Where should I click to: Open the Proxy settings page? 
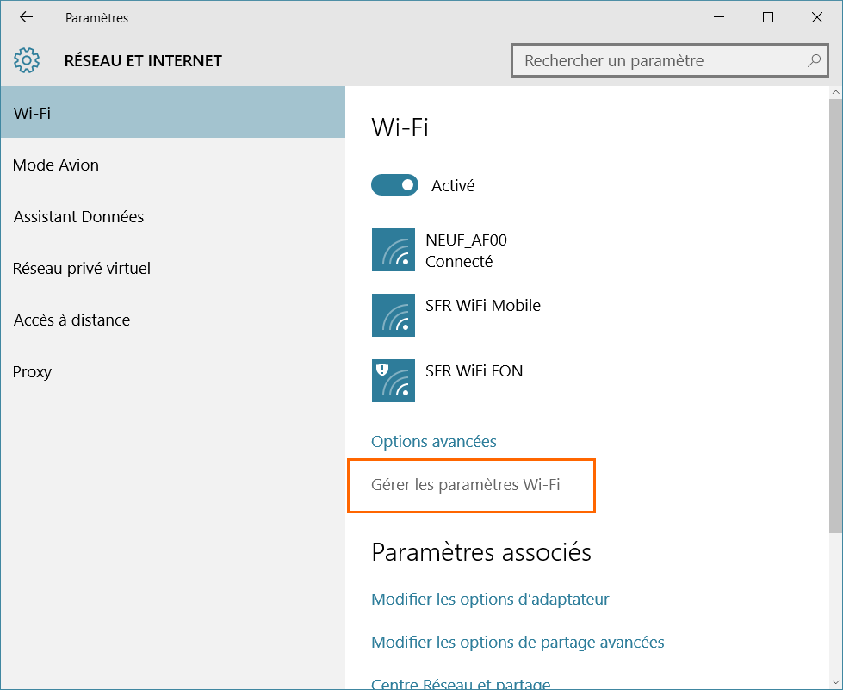[x=32, y=371]
